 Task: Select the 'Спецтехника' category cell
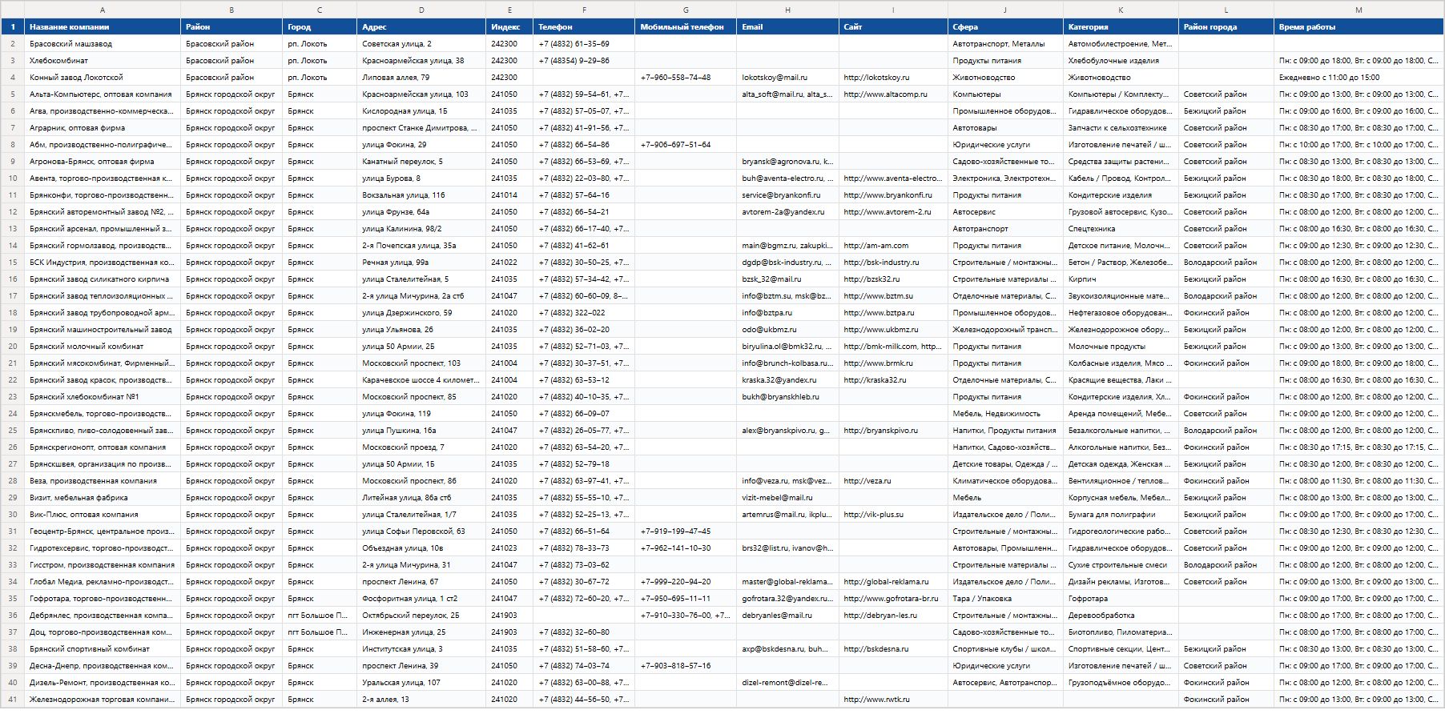click(1121, 229)
